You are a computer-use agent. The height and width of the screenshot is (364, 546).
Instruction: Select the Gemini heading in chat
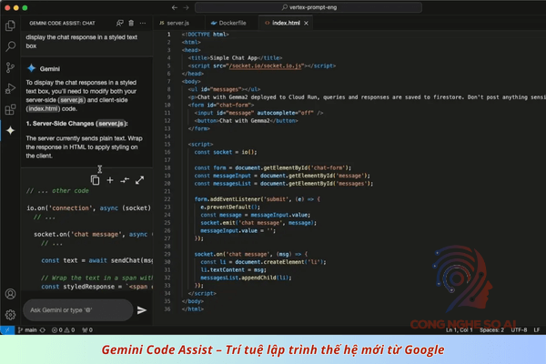point(50,69)
